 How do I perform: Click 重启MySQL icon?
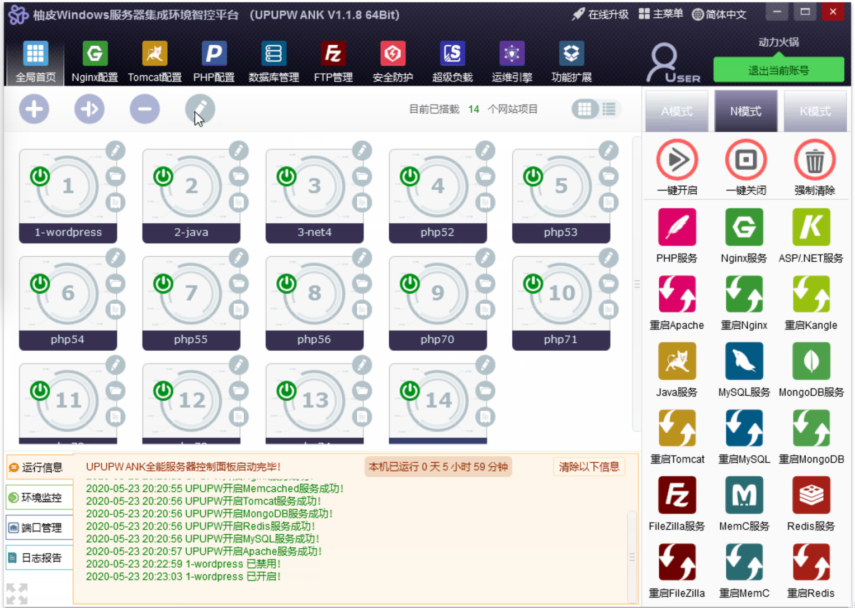point(744,428)
